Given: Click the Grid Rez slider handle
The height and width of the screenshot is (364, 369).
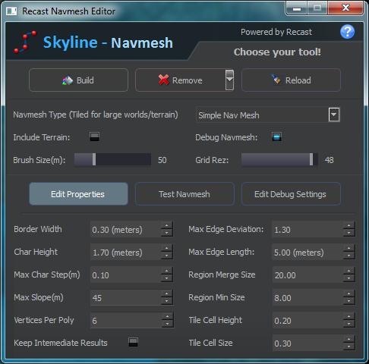Looking at the screenshot, I should pos(311,159).
